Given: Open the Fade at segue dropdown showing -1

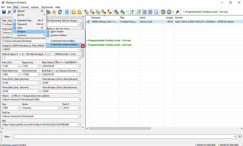Looking at the screenshot, I should click(79, 58).
